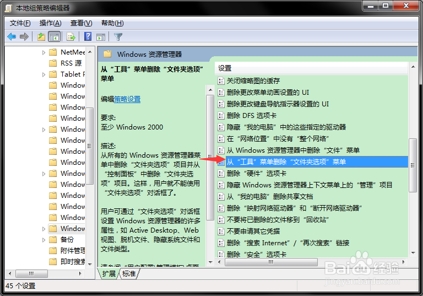Click the console tree scroll down arrow
This screenshot has width=423, height=296.
click(x=90, y=264)
